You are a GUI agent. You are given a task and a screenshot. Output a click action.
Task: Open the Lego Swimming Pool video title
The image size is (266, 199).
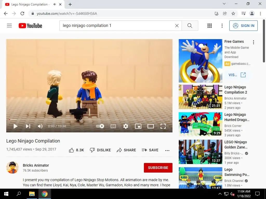click(237, 172)
